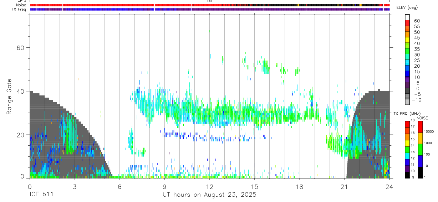The image size is (438, 202).
Task: Click the red Noise strip above the plot
Action: (x=209, y=5)
